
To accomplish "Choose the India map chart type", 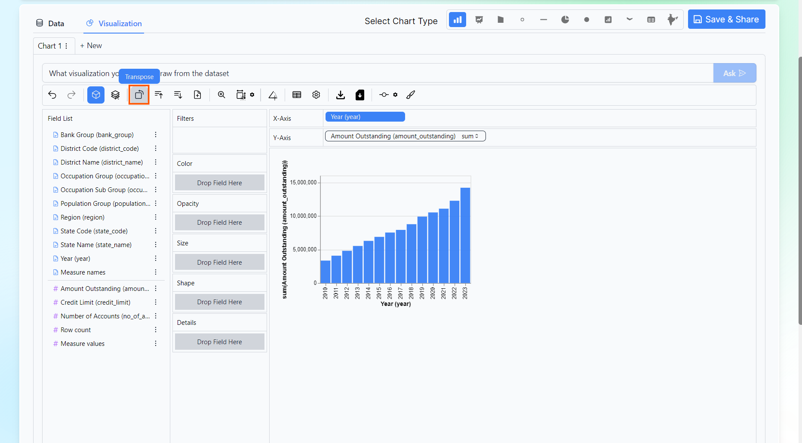I will (672, 20).
